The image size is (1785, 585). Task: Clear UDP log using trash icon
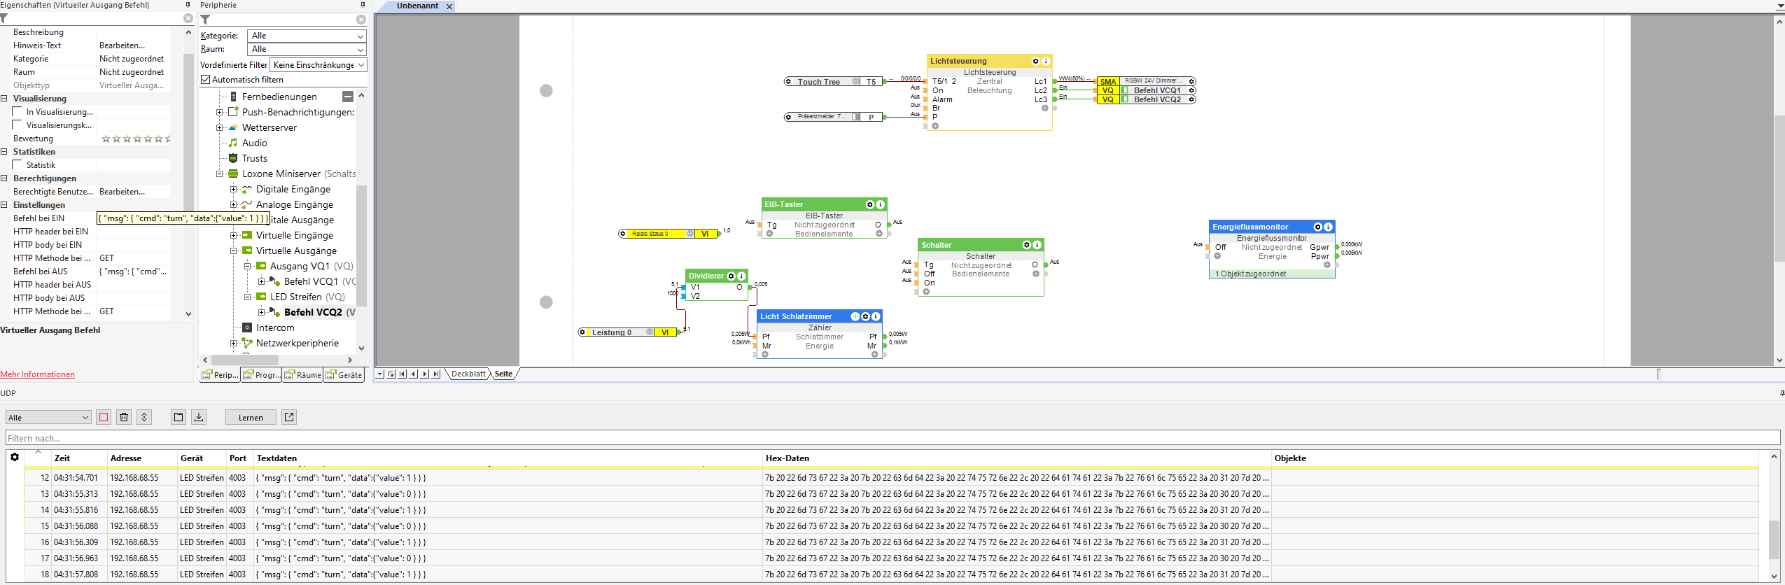click(124, 417)
